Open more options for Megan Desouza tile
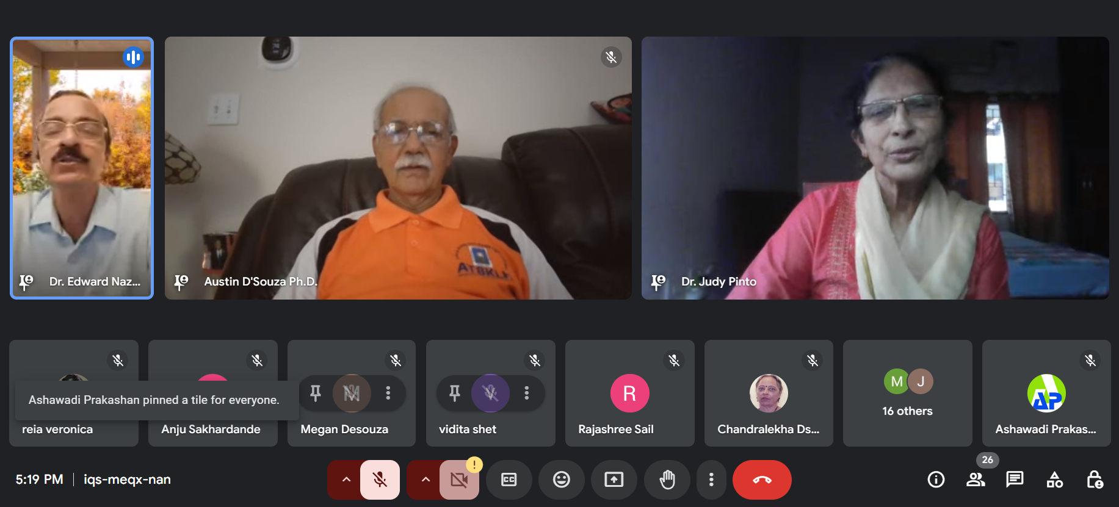Image resolution: width=1119 pixels, height=507 pixels. 388,393
